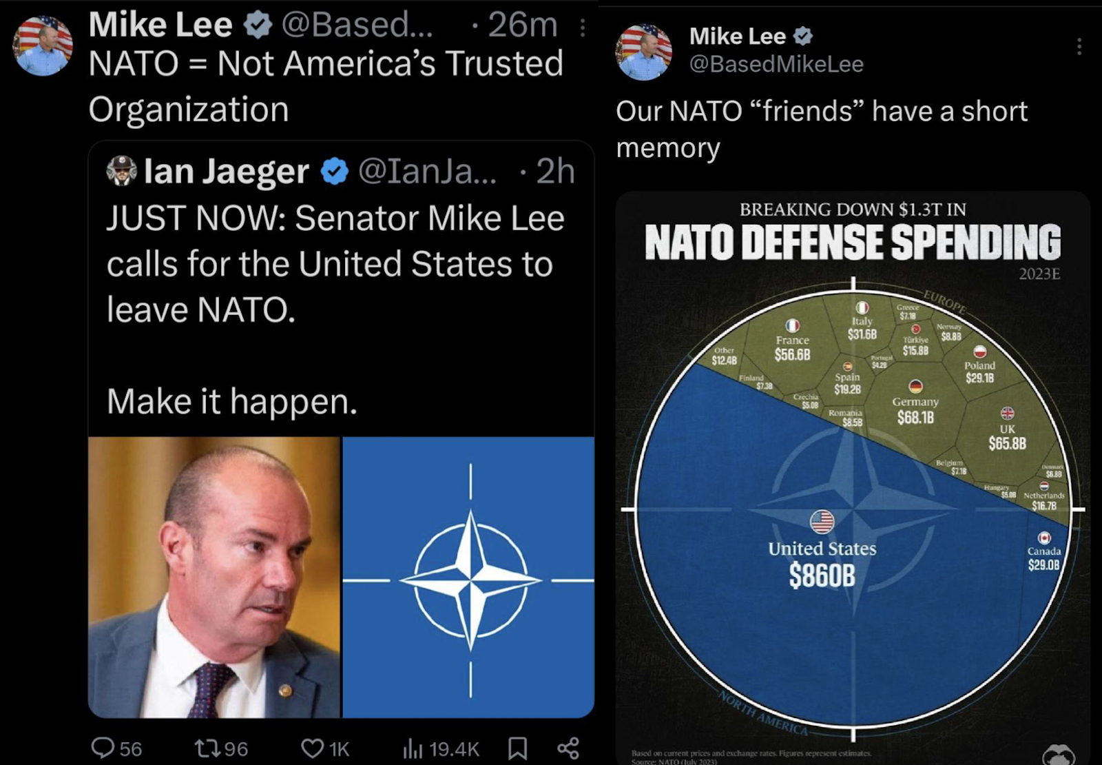1102x765 pixels.
Task: Click the reply comment icon
Action: tap(103, 748)
